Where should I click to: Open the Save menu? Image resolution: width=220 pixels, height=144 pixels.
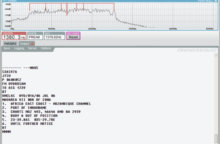pos(7,48)
